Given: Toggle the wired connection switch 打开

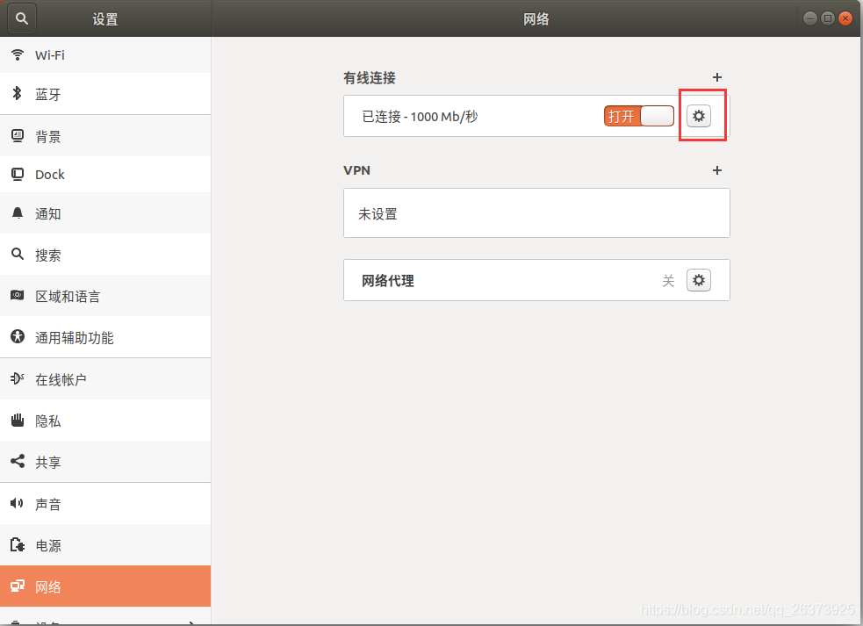Looking at the screenshot, I should tap(639, 116).
